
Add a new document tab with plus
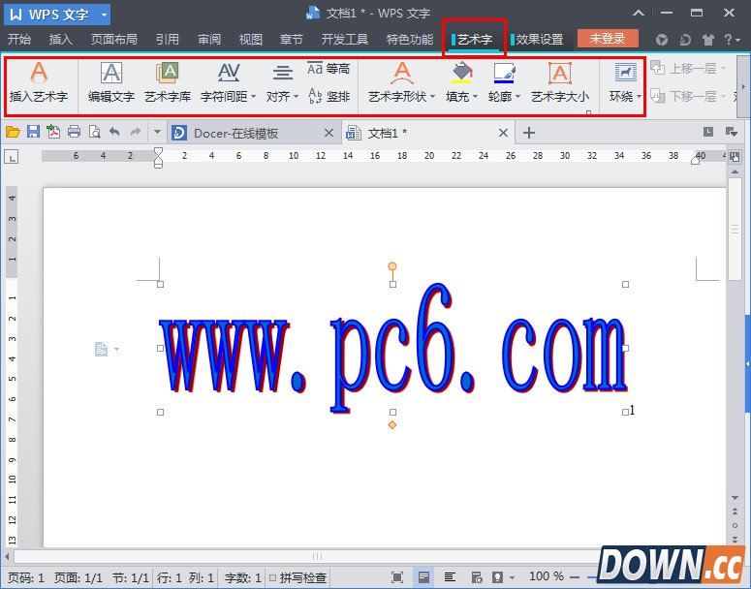point(529,133)
